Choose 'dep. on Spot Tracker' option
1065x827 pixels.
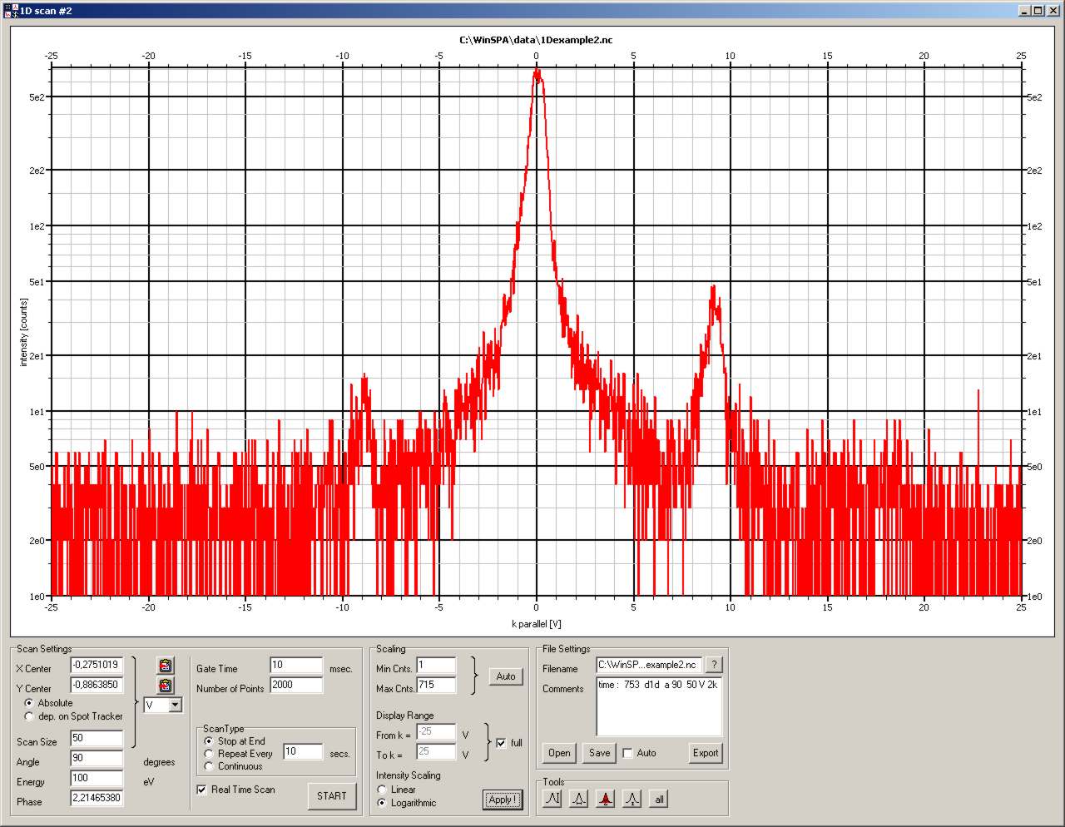coord(30,716)
